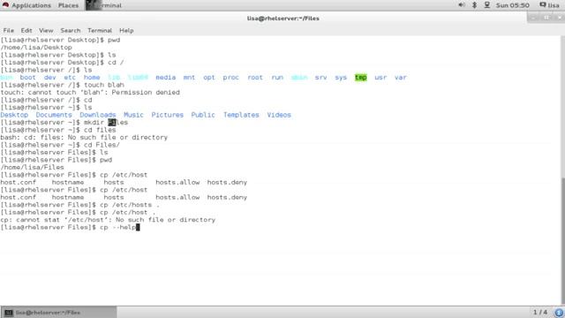Image resolution: width=565 pixels, height=318 pixels.
Task: Click the window title lisa@rhelserver:~/Files
Action: point(282,19)
